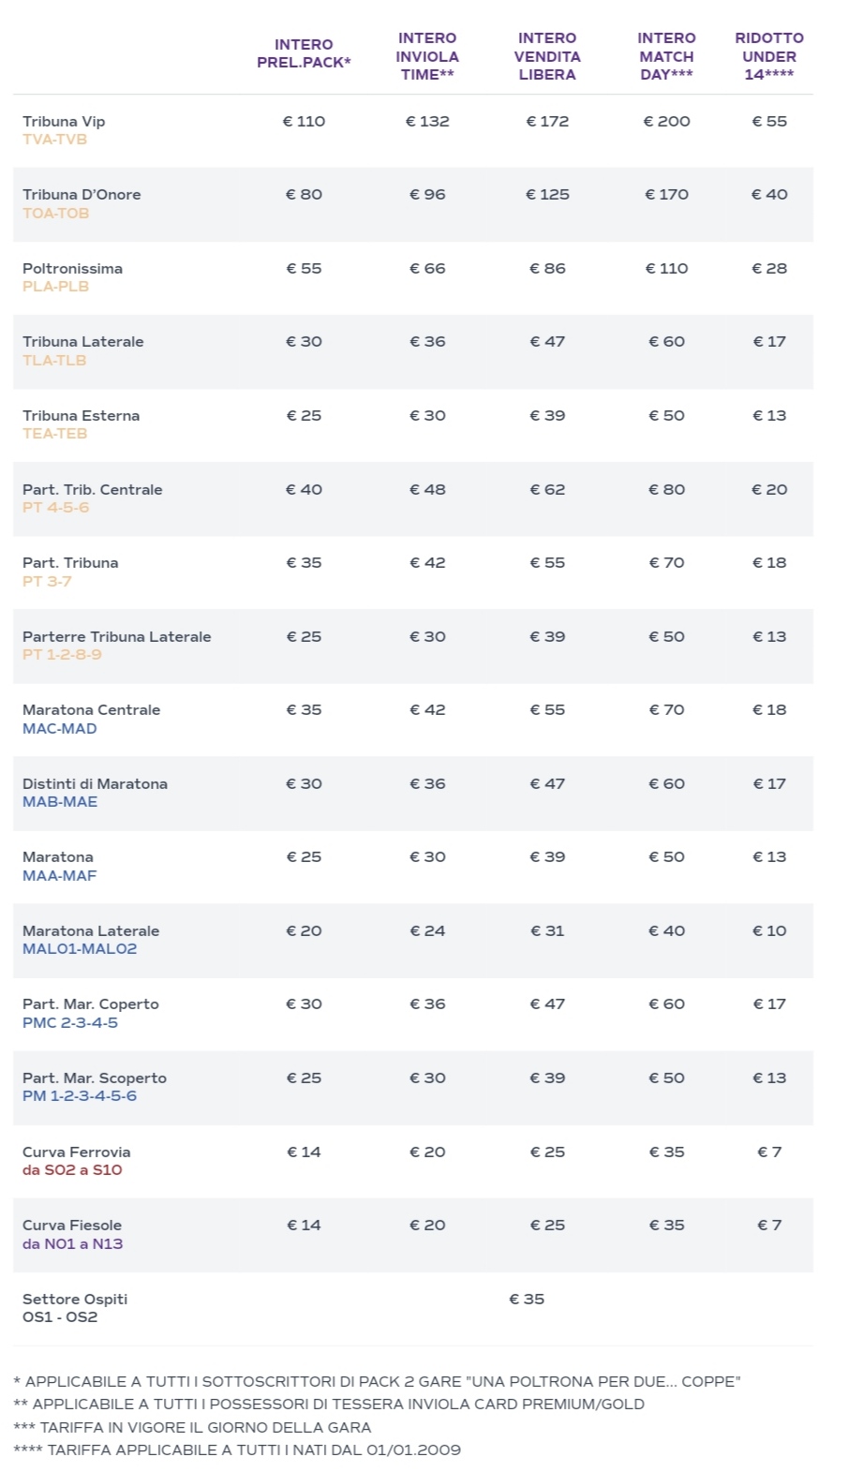Click the TVA-TVB sector code
Image resolution: width=848 pixels, height=1472 pixels.
(x=54, y=140)
